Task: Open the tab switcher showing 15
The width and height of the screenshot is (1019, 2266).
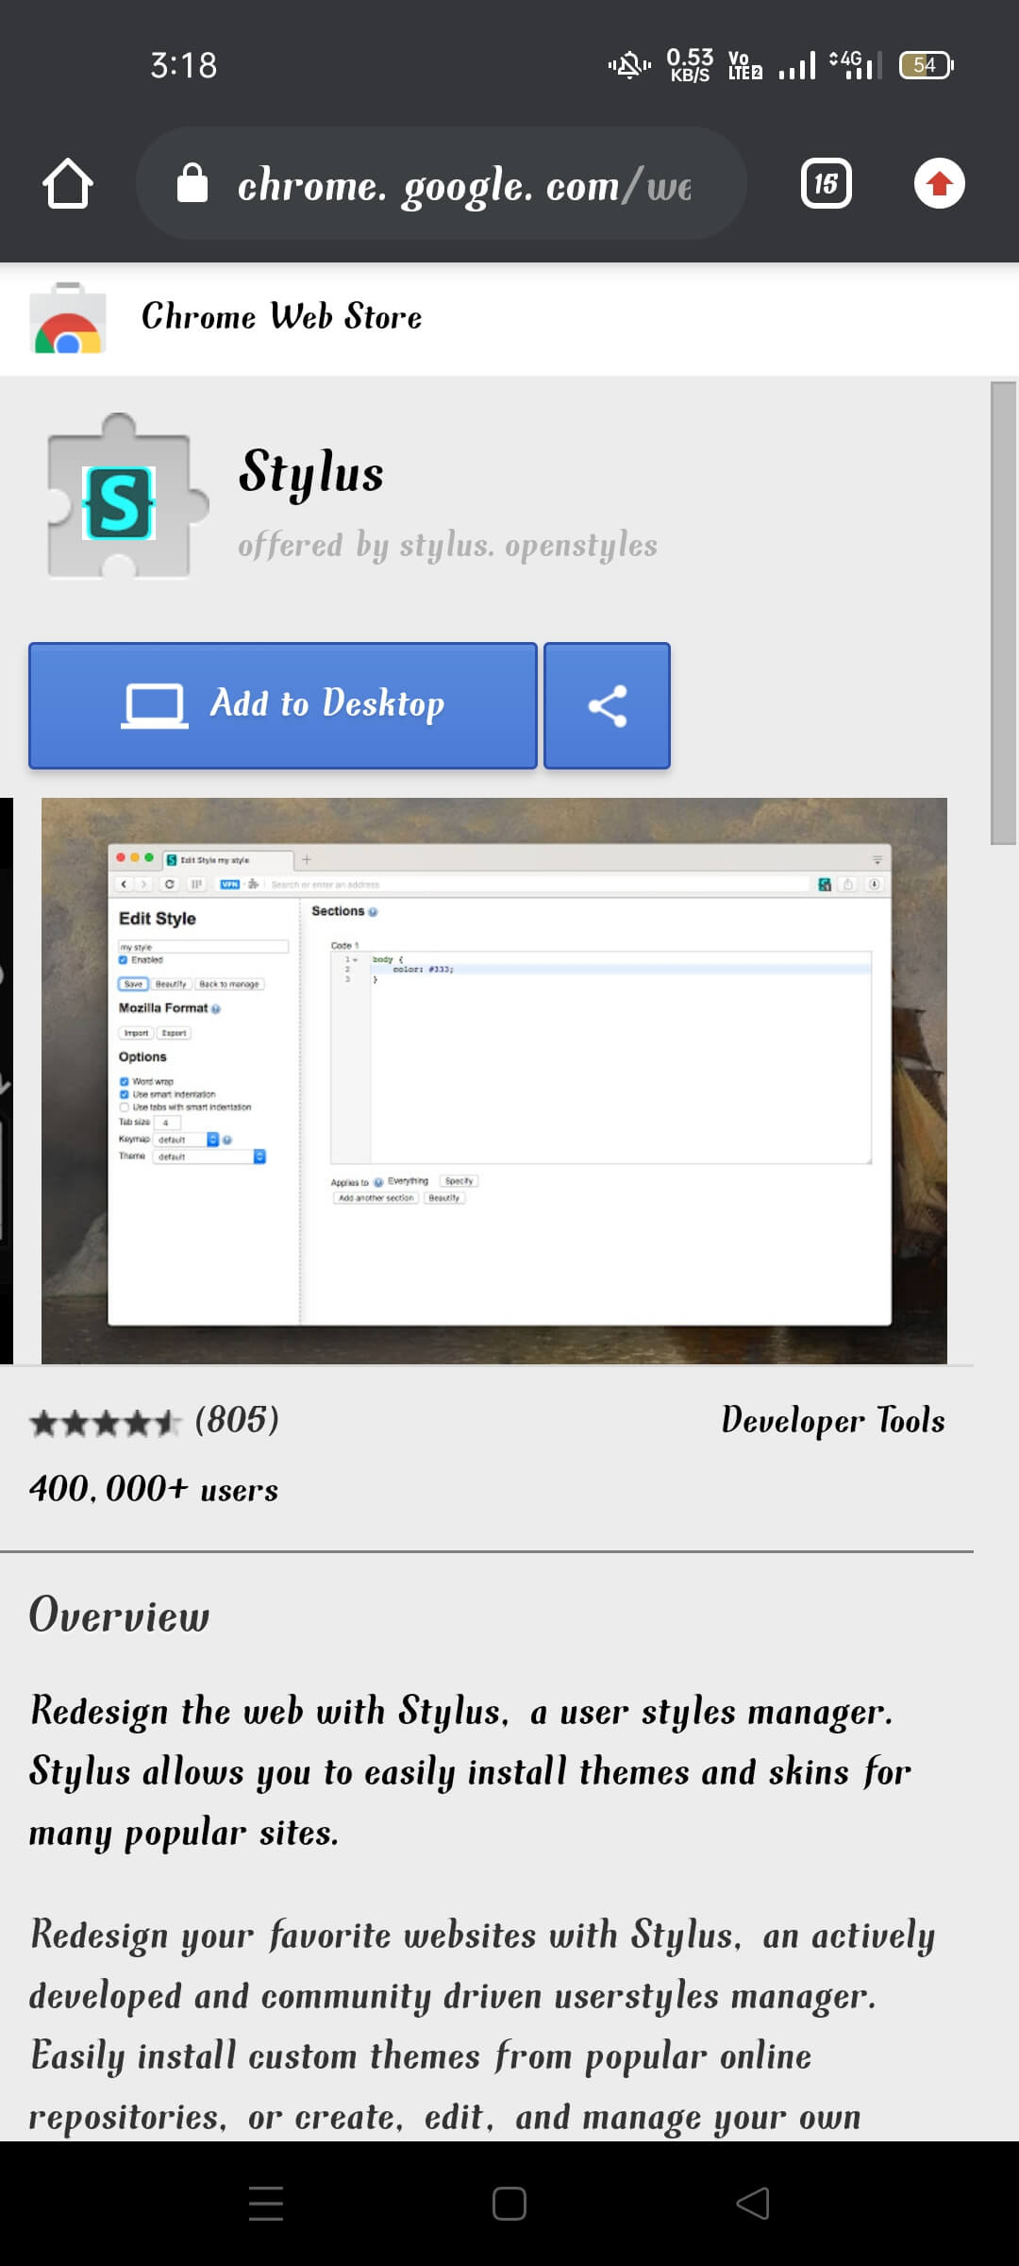Action: tap(827, 183)
